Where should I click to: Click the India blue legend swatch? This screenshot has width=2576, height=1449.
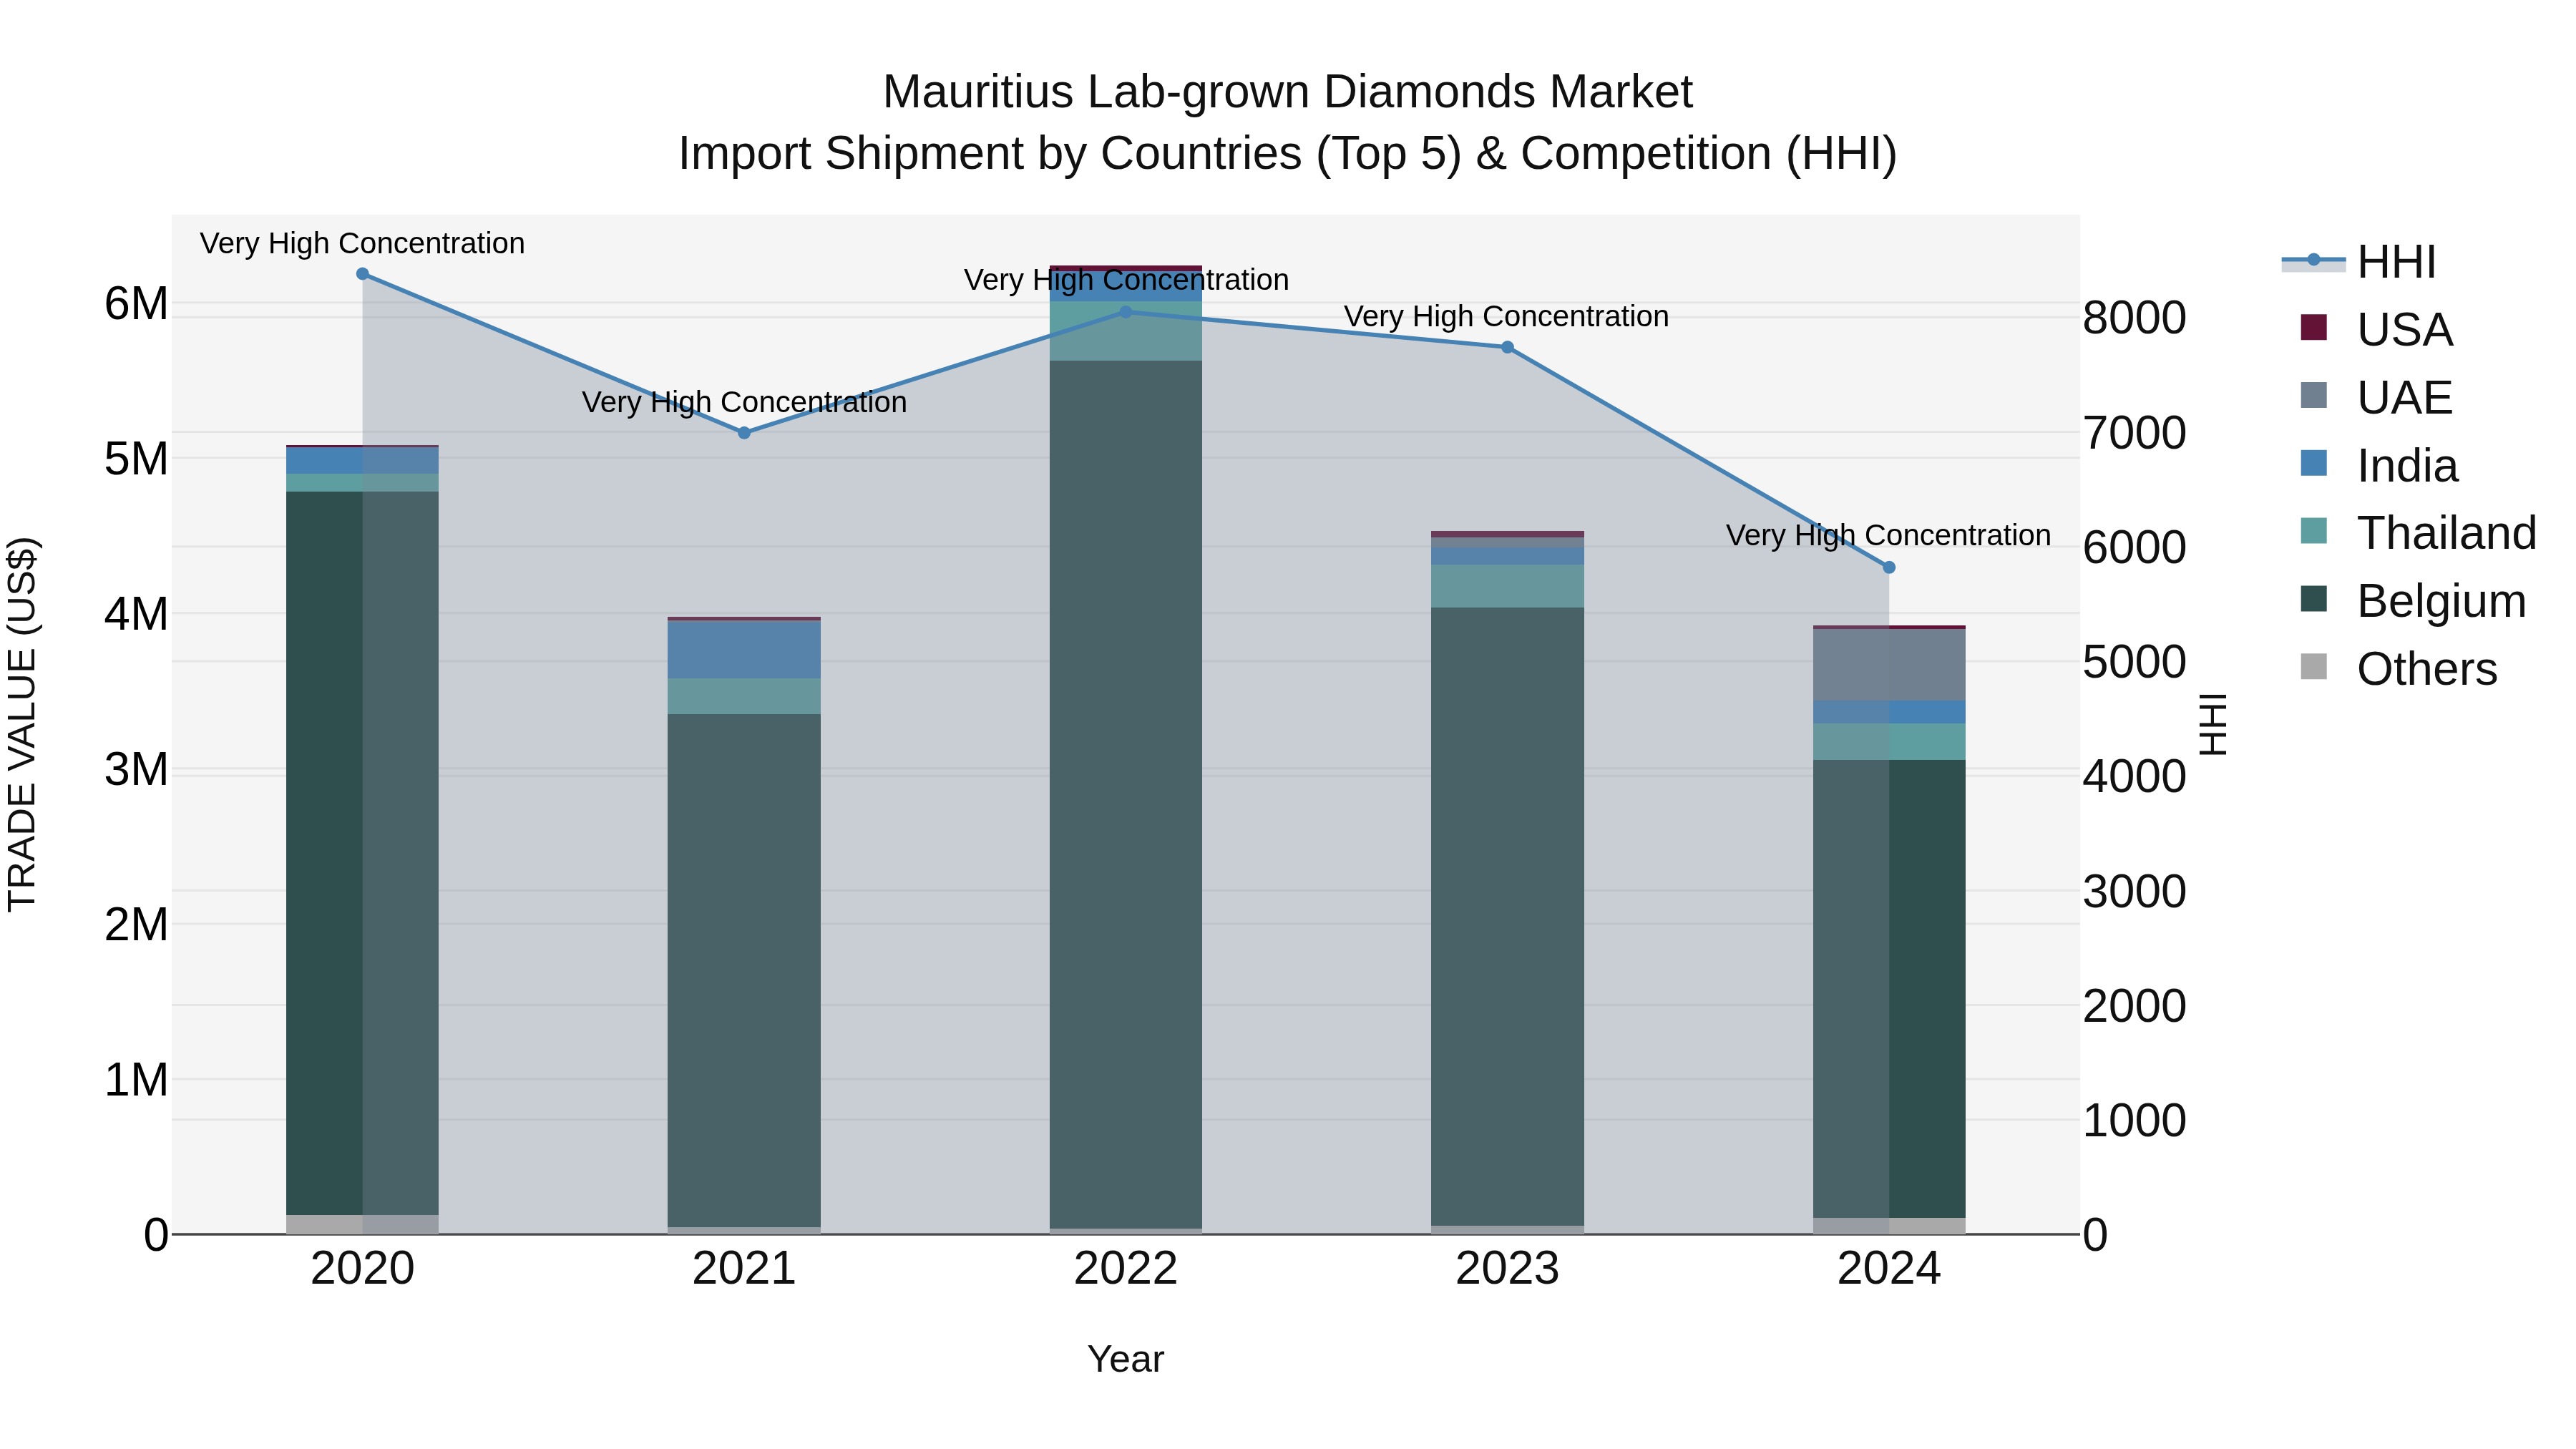[2314, 463]
